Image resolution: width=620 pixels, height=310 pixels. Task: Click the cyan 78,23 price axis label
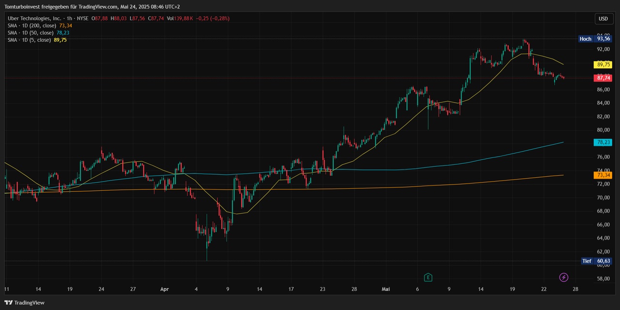tap(603, 142)
